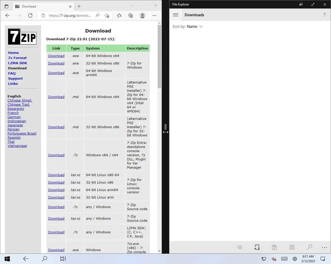Switch language to Chinese Simpl.

pyautogui.click(x=20, y=100)
